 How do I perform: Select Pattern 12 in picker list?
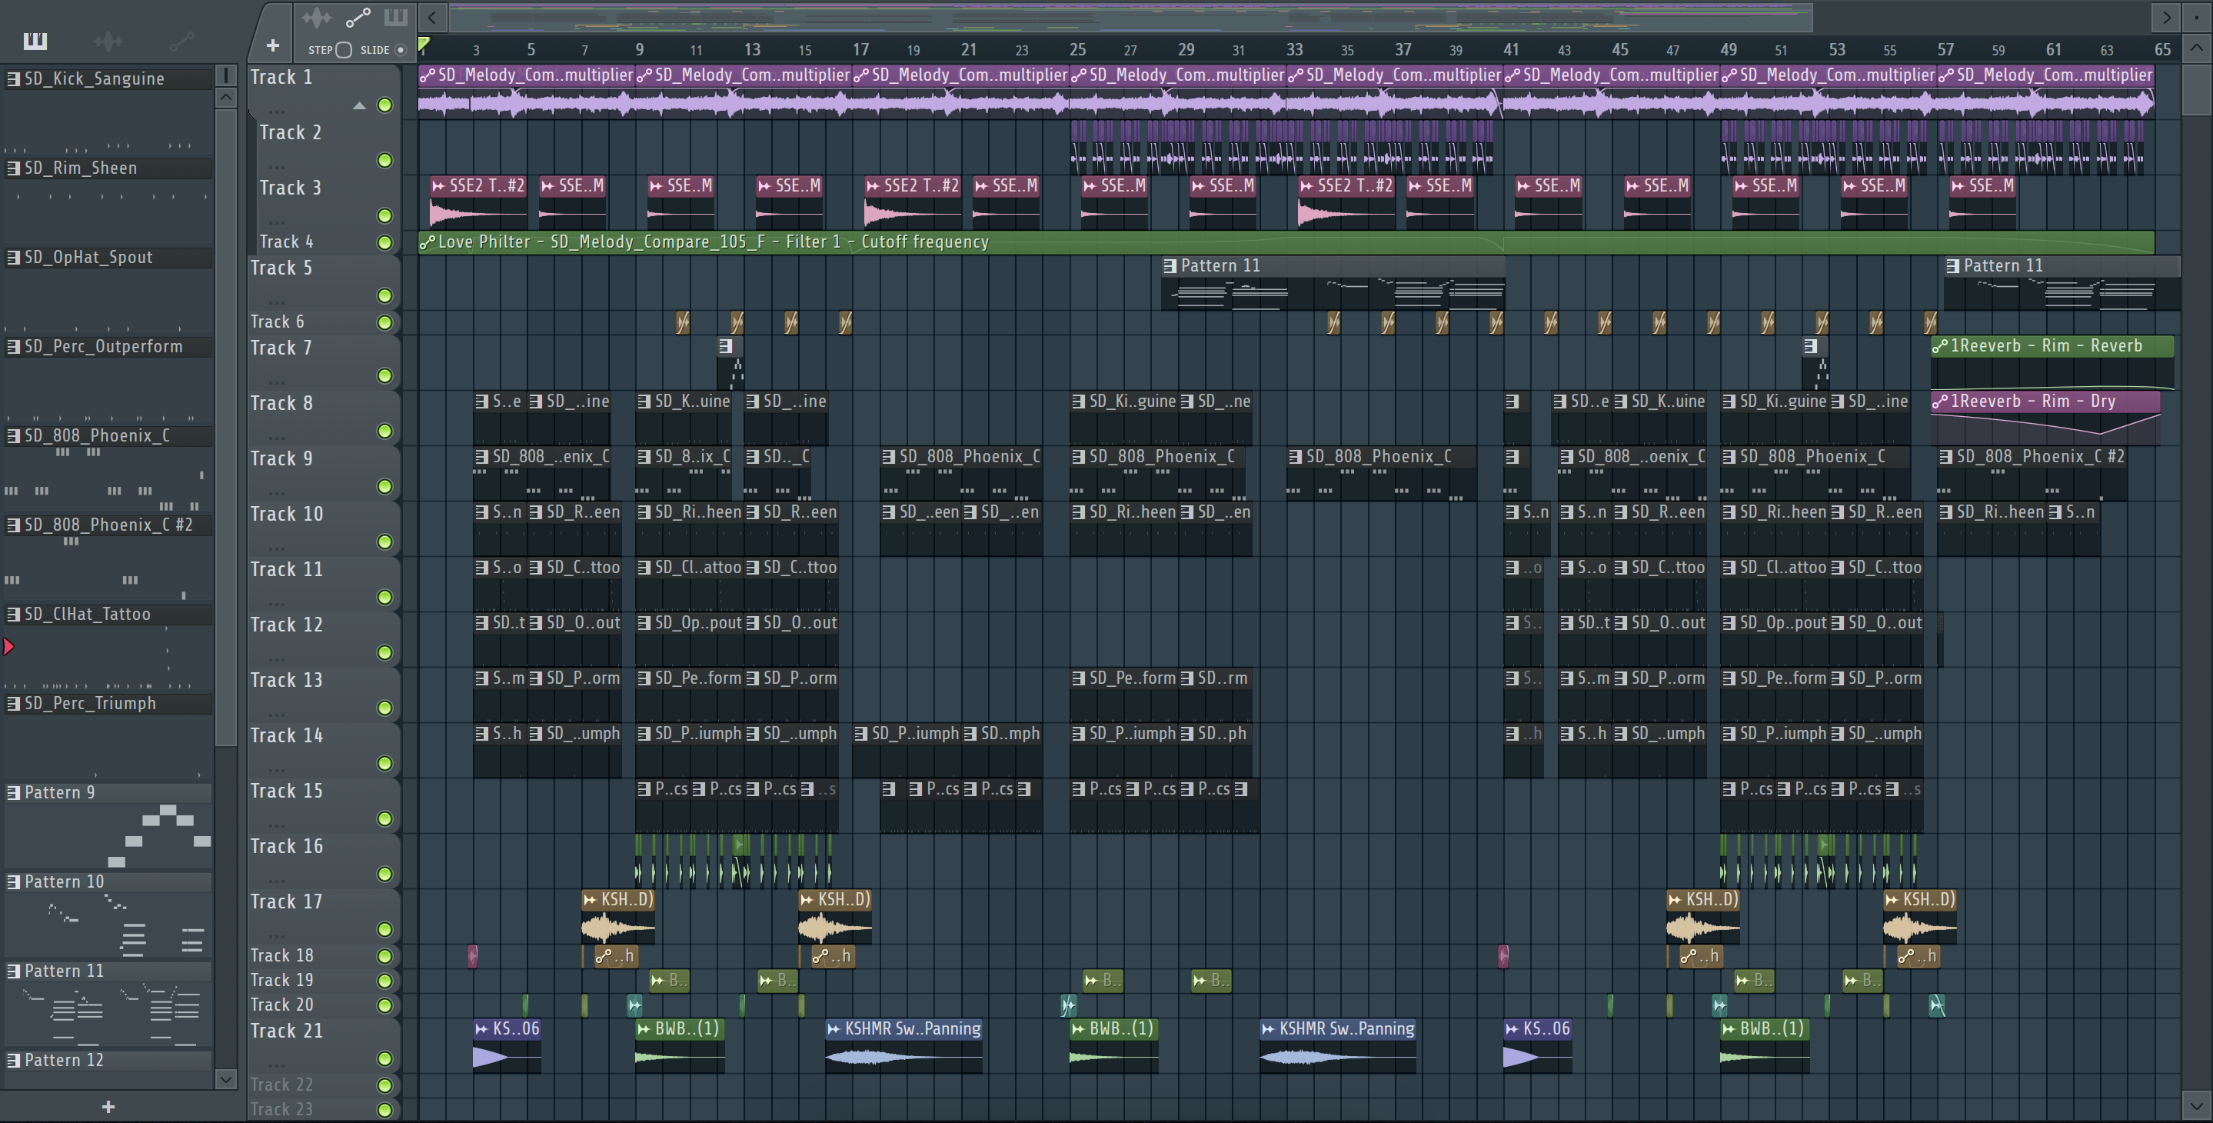point(108,1060)
